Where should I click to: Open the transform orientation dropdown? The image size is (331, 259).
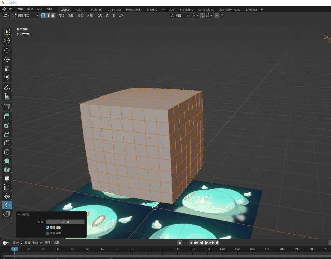(179, 15)
